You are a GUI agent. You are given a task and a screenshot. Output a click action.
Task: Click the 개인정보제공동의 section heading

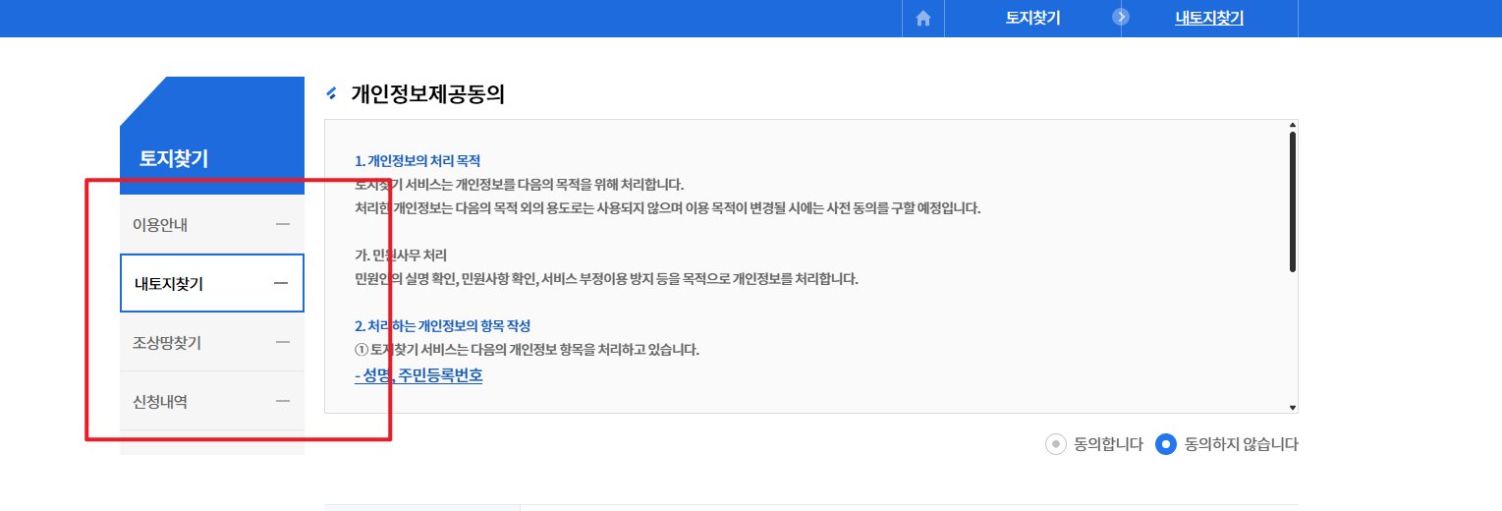[x=428, y=94]
